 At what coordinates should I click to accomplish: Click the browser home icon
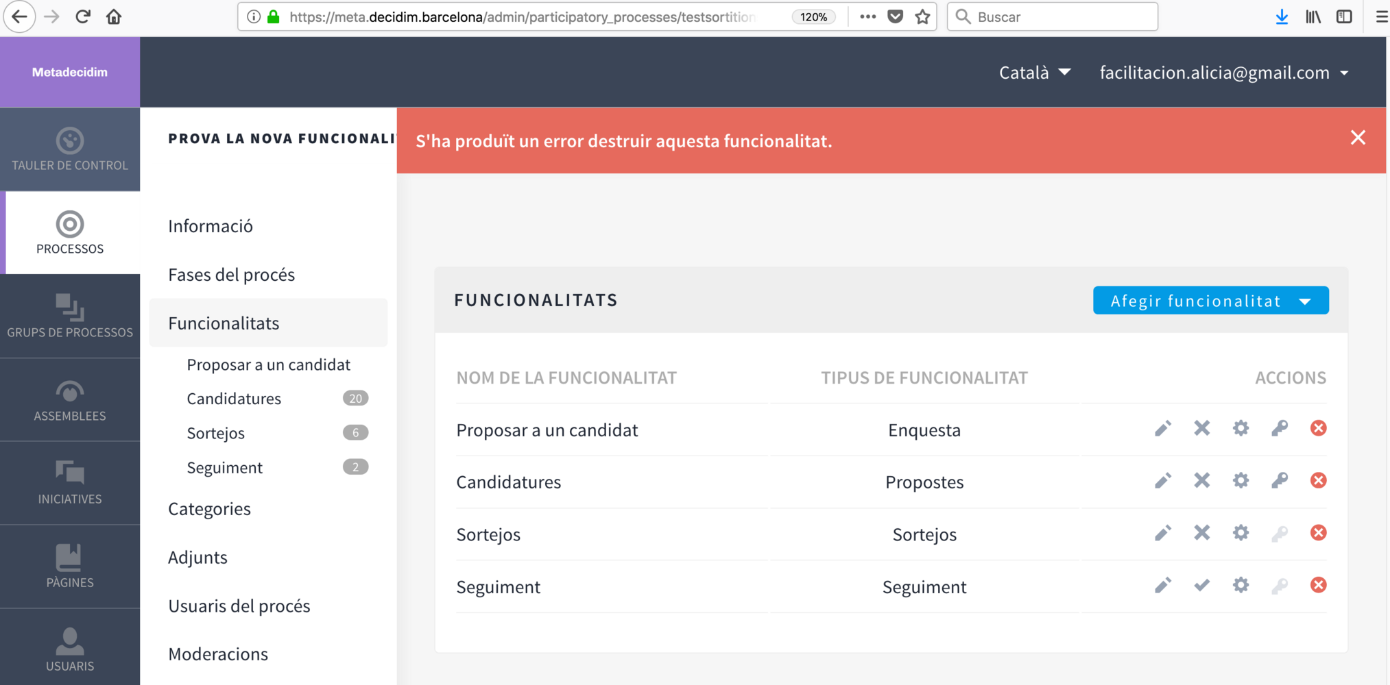tap(114, 17)
